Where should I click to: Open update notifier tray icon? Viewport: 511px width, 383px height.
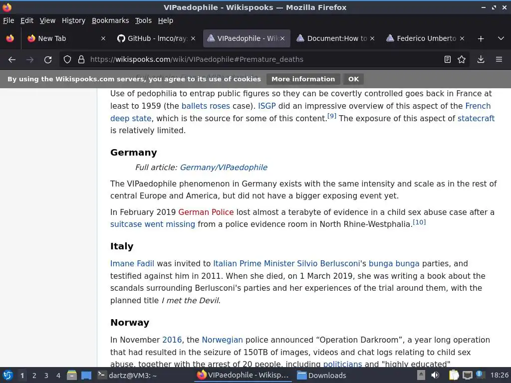click(x=480, y=375)
